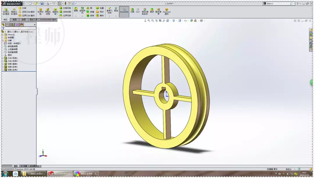Switch to the Features (特征) tab
Viewport: 314px width, 178px height.
6,20
